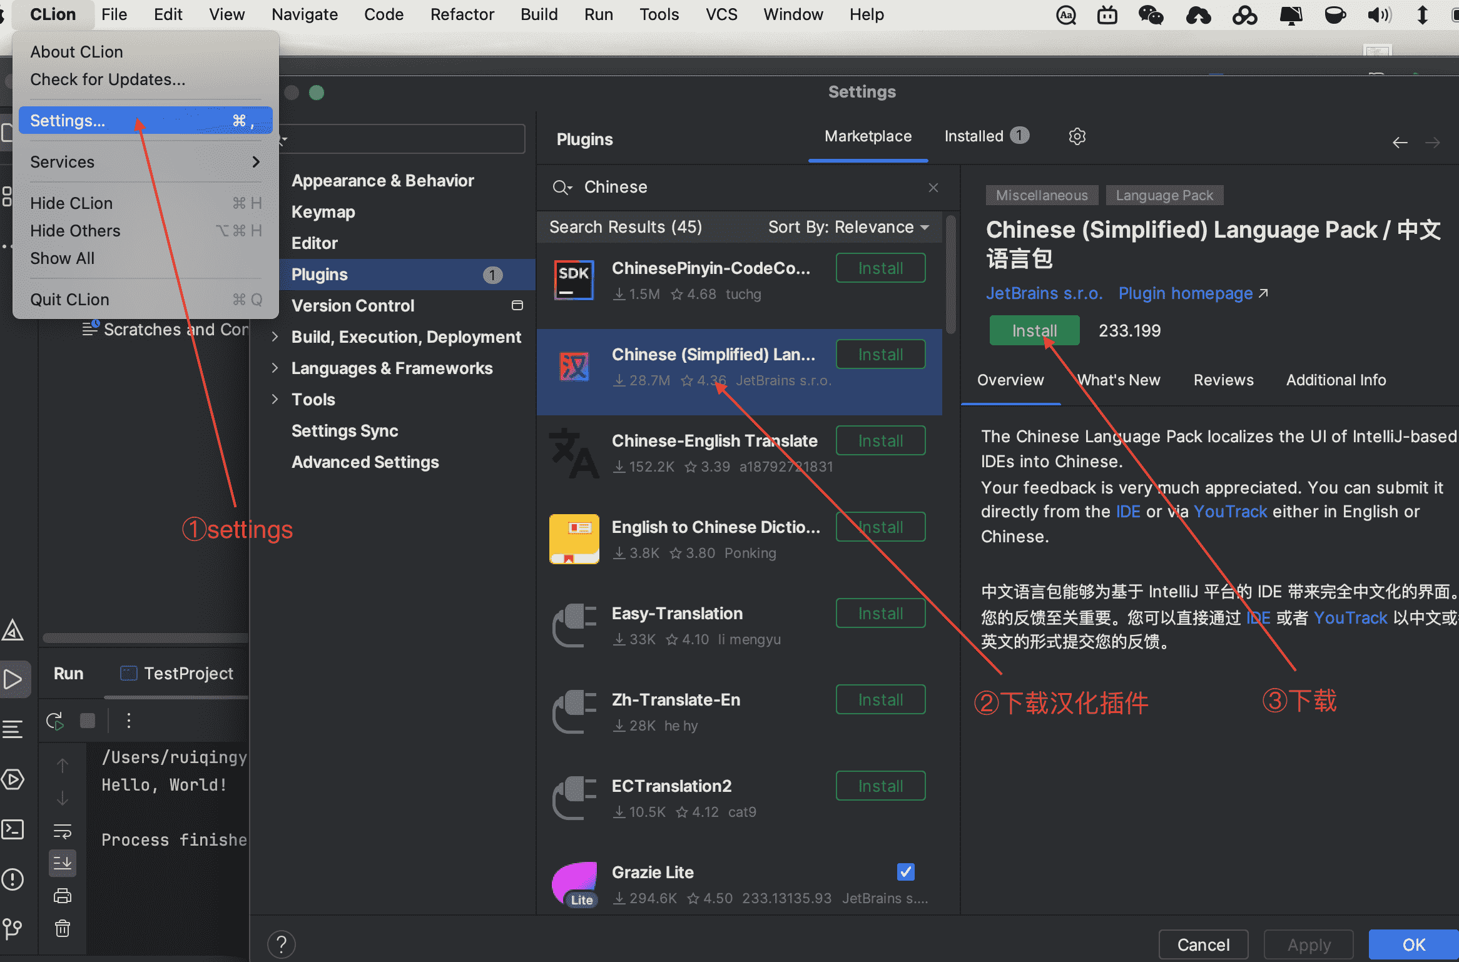This screenshot has height=962, width=1459.
Task: Open the CMake tool window triangle icon
Action: point(12,630)
